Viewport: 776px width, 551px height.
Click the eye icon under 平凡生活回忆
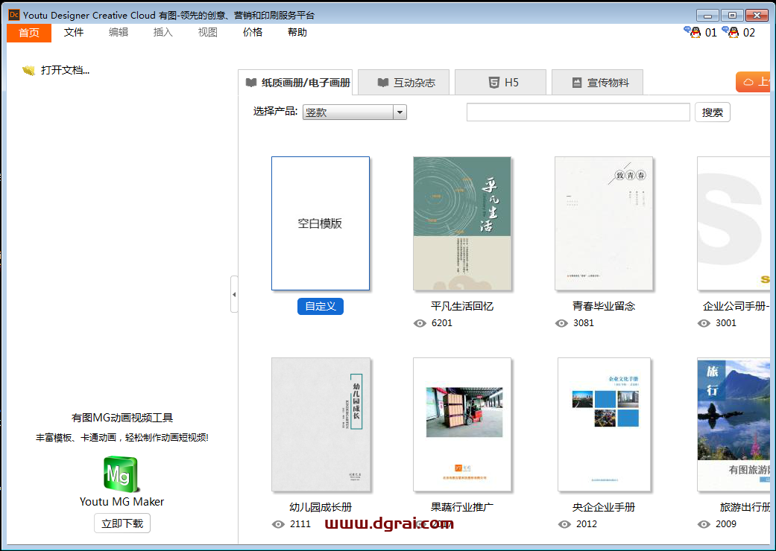pos(420,323)
